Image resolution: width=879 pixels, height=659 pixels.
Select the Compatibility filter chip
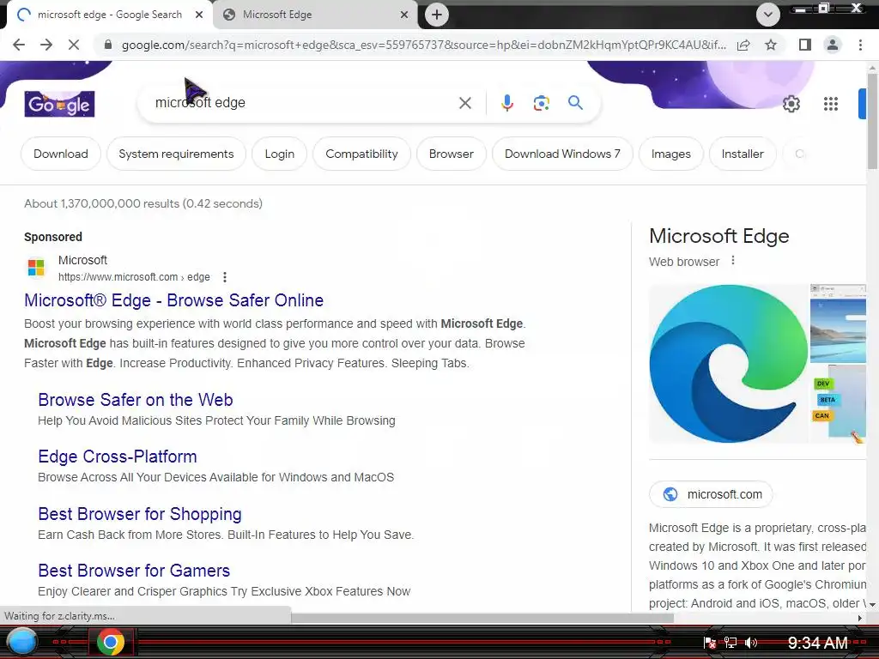(x=361, y=154)
